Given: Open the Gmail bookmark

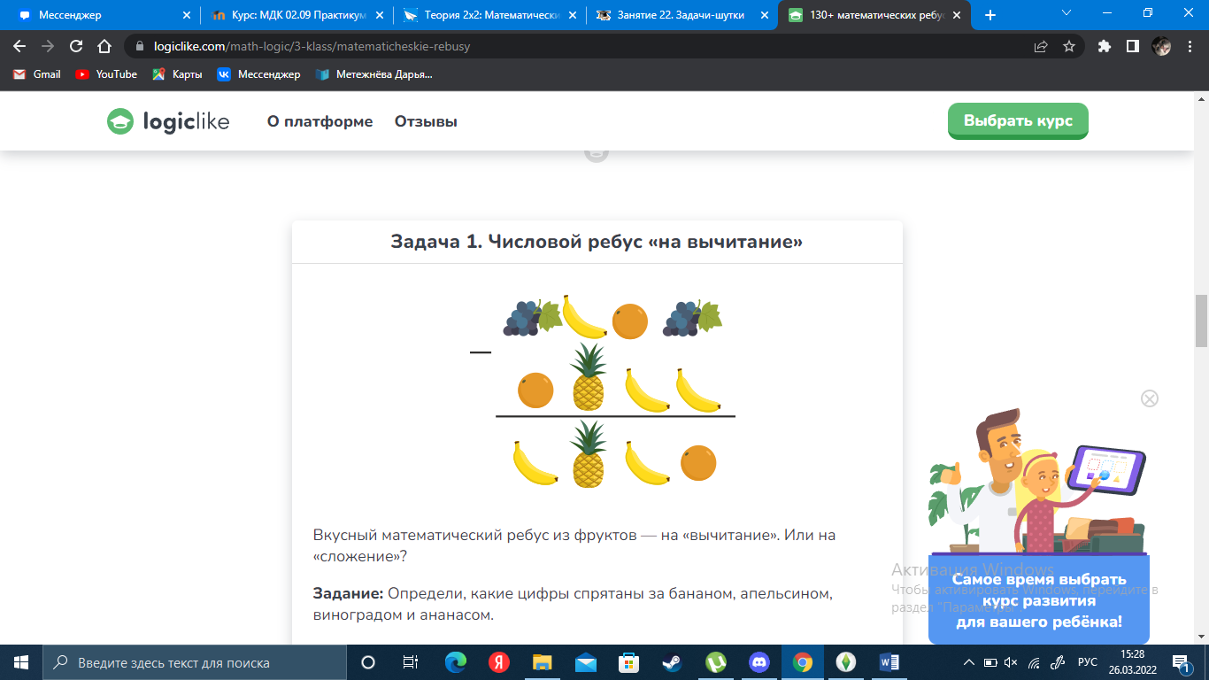Looking at the screenshot, I should (x=37, y=74).
